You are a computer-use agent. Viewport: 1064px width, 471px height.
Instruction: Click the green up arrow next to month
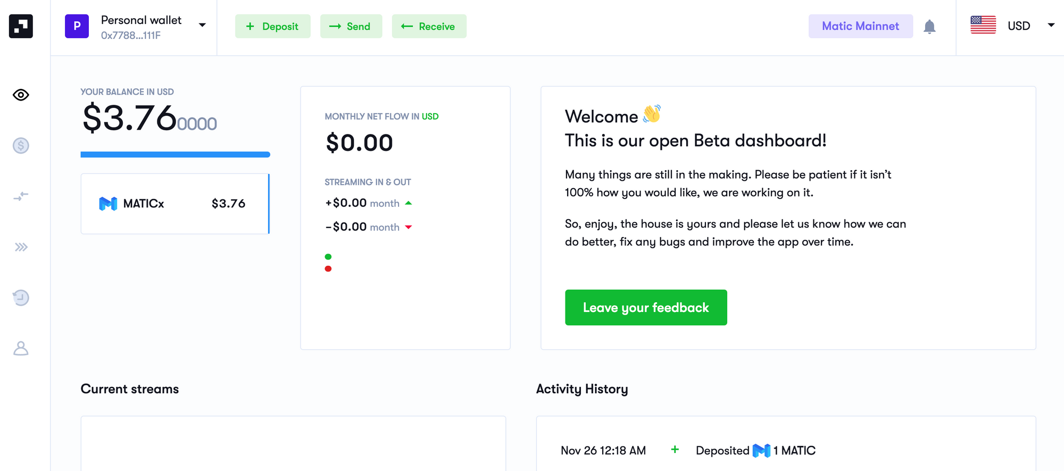(409, 203)
